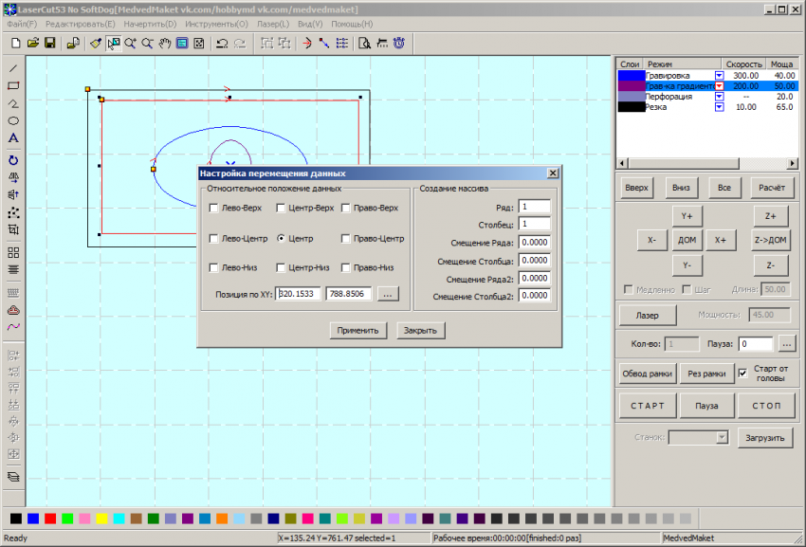Open the mode dropdown for Резка layer
Viewport: 806px width, 547px height.
pyautogui.click(x=719, y=107)
